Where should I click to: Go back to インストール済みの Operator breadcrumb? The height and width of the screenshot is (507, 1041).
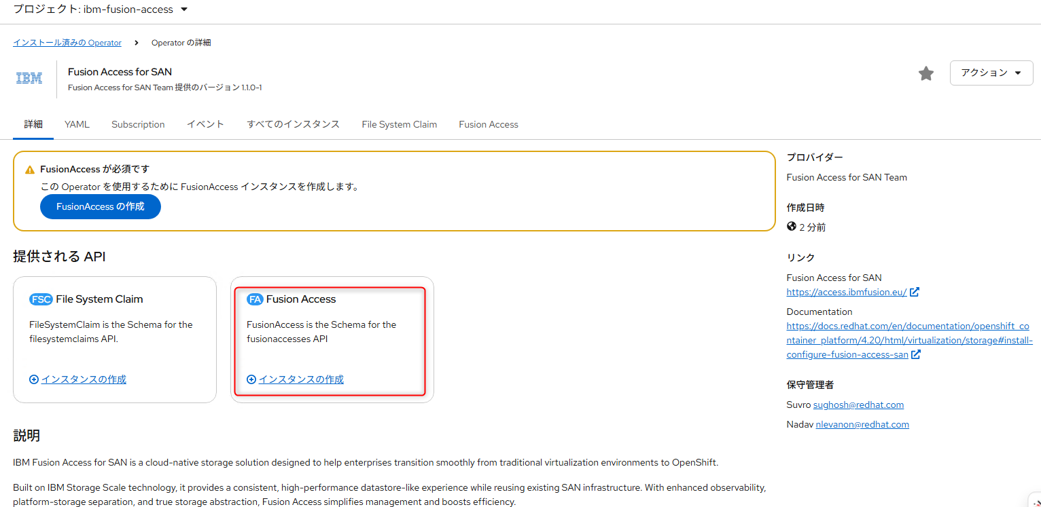(x=67, y=43)
